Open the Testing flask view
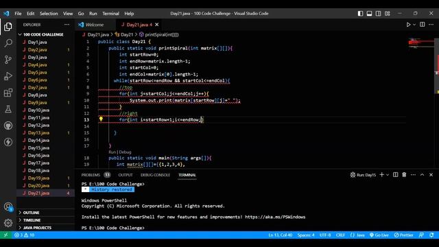This screenshot has height=247, width=439. [8, 109]
